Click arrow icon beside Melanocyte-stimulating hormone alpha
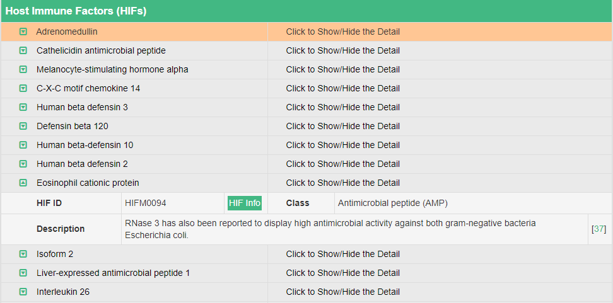The image size is (613, 303). (23, 69)
